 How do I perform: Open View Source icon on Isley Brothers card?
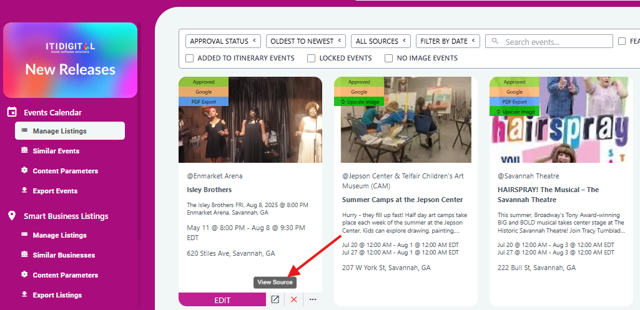[275, 300]
